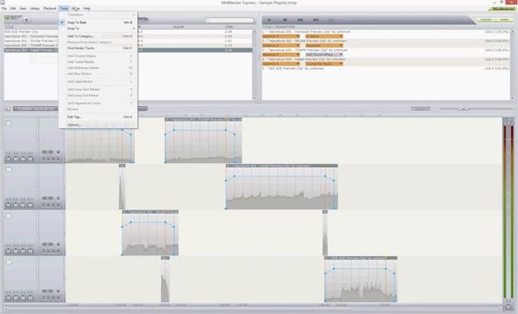Start playback with the Play button
Viewport: 518px width, 314px height.
click(269, 20)
